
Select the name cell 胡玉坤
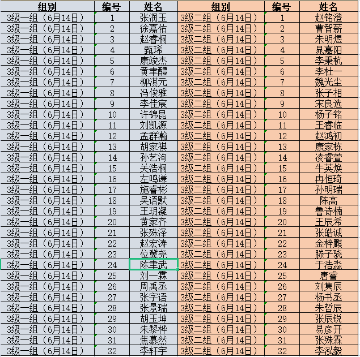[153, 319]
